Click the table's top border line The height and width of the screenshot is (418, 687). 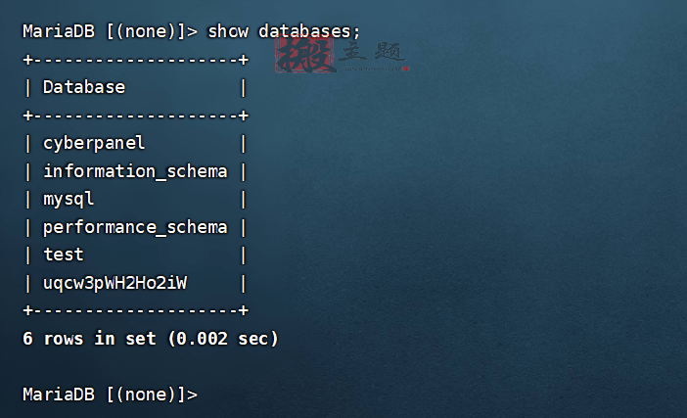(136, 60)
